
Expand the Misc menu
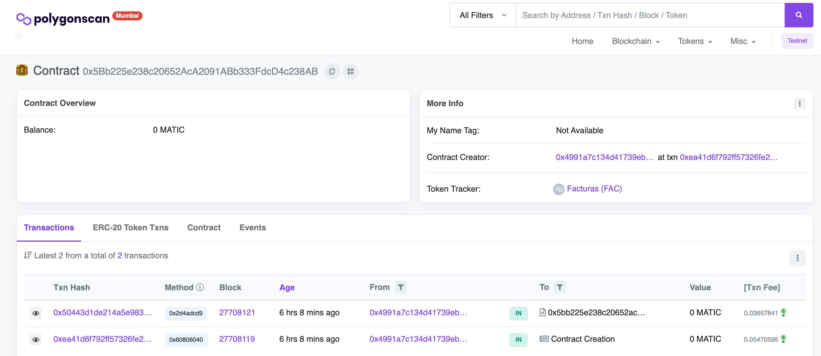(743, 41)
